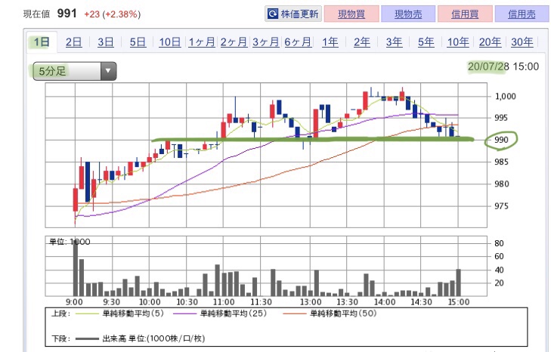Viewport: 551px width, 352px height.
Task: Click the +23 (+2.38%) change text
Action: 113,14
